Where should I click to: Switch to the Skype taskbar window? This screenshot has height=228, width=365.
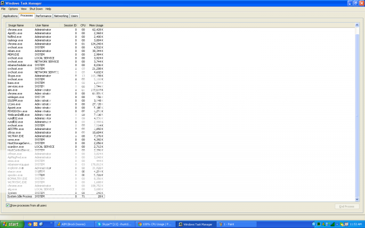(115, 224)
